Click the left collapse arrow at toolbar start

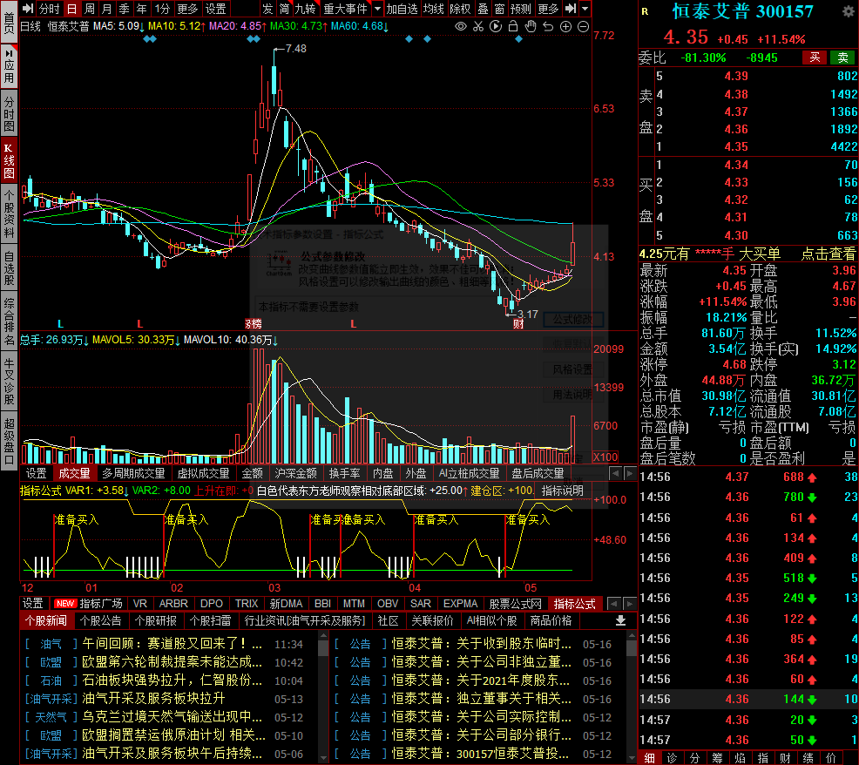(28, 9)
